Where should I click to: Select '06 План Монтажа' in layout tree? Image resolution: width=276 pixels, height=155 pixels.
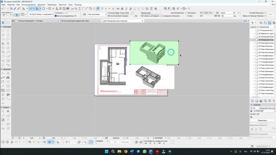point(266,46)
